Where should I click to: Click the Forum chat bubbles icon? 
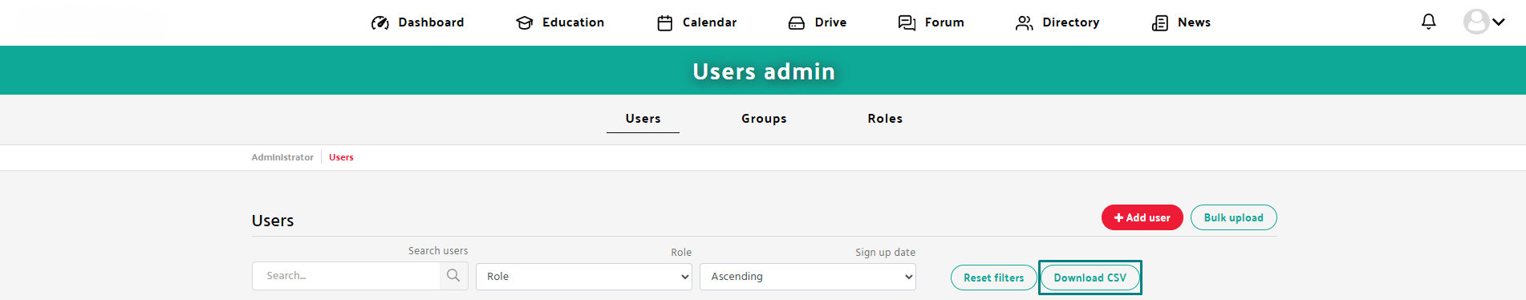pos(907,22)
